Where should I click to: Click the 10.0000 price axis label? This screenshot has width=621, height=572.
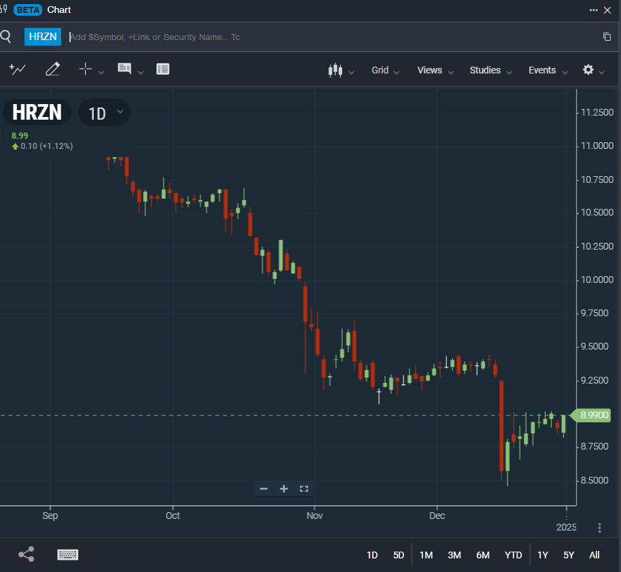click(597, 280)
